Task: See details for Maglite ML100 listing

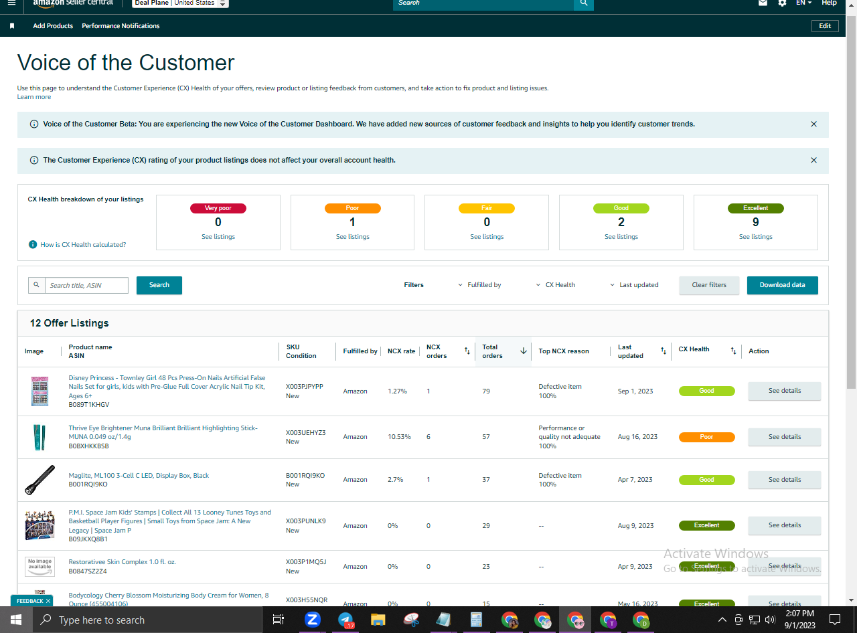Action: [x=785, y=480]
